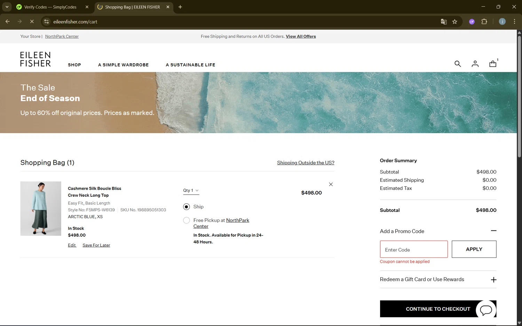Screen dimensions: 522x326
Task: Bookmark this page with star icon
Action: (454, 22)
